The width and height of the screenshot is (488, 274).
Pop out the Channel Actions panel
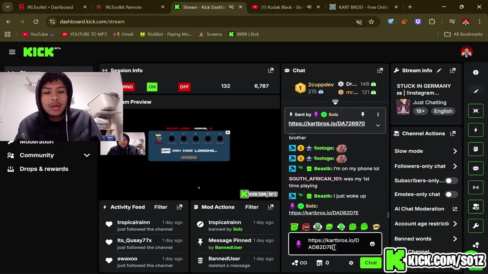(x=453, y=134)
